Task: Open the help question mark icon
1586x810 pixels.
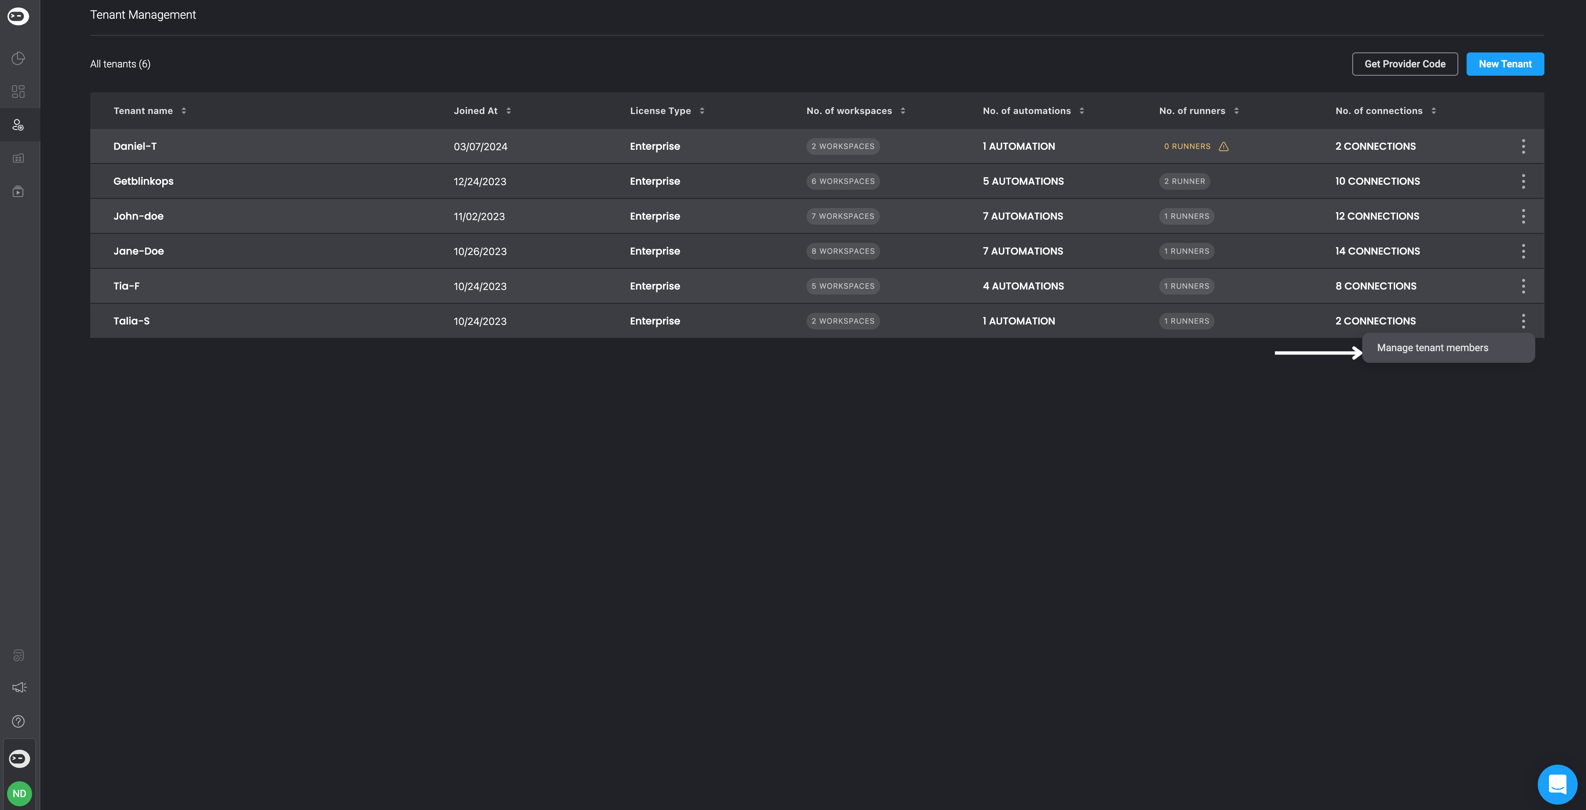Action: [18, 721]
